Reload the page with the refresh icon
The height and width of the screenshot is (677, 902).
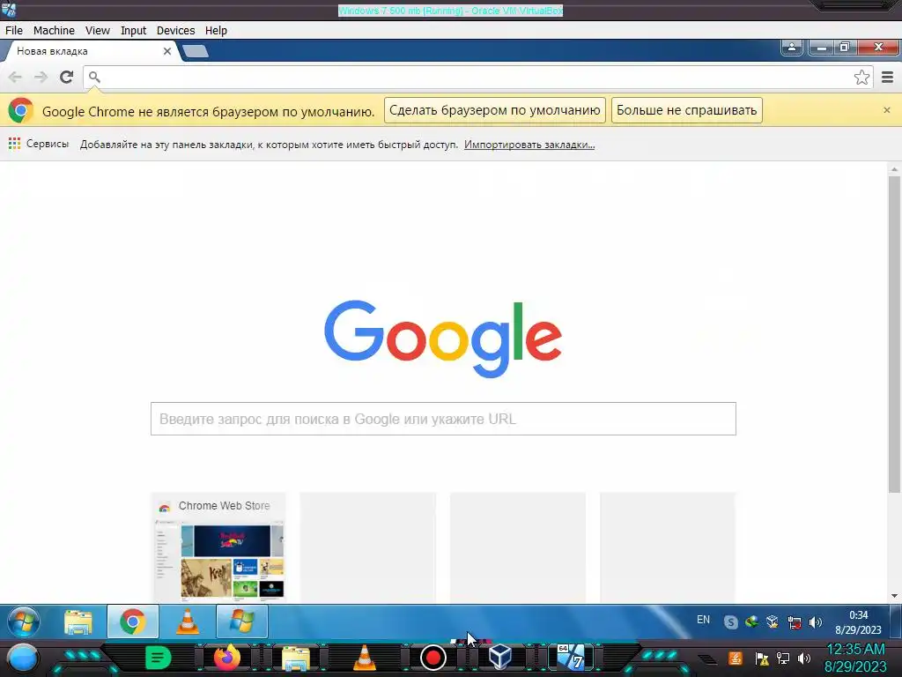coord(67,77)
